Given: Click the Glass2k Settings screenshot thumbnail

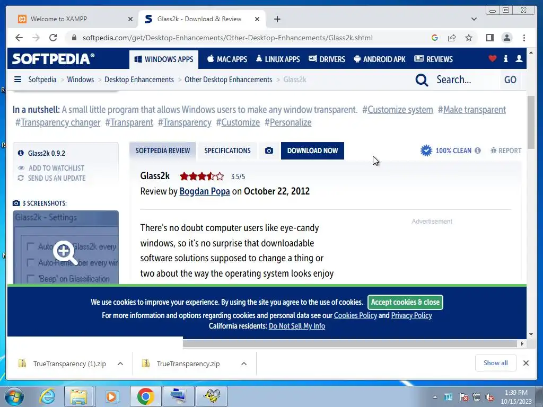Looking at the screenshot, I should click(65, 247).
